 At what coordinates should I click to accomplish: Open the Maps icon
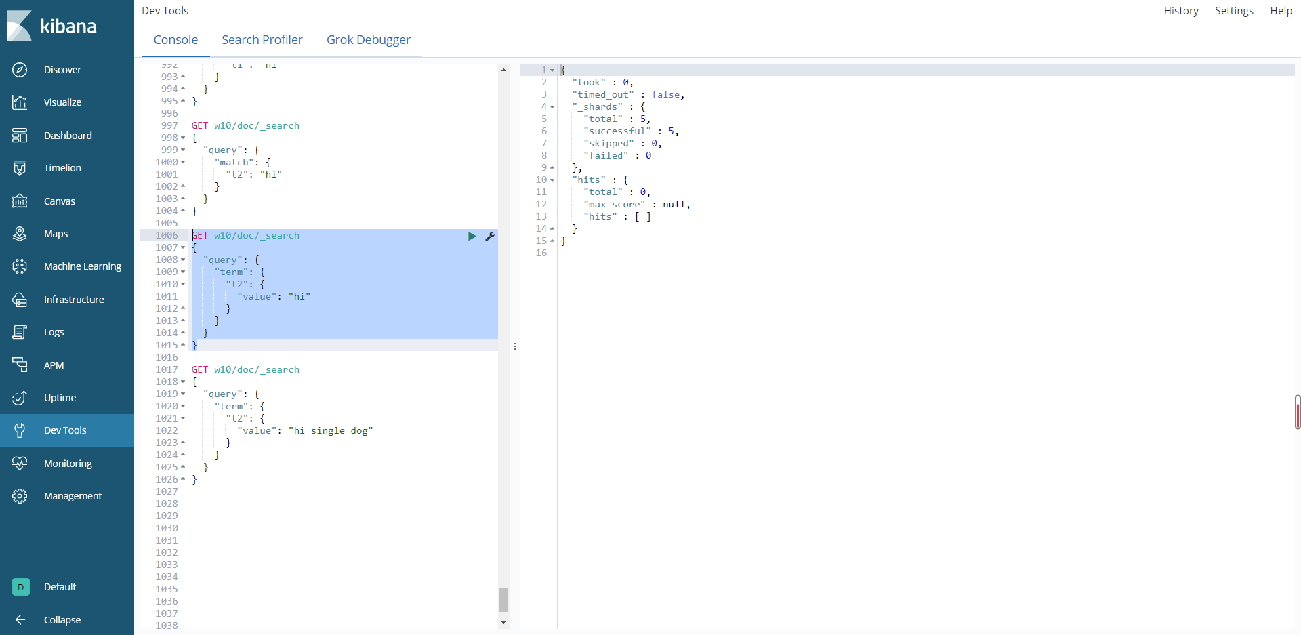20,234
